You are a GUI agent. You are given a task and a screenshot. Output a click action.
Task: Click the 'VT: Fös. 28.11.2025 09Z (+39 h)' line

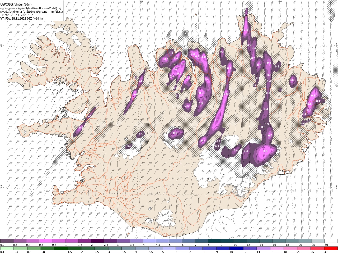tap(22, 19)
